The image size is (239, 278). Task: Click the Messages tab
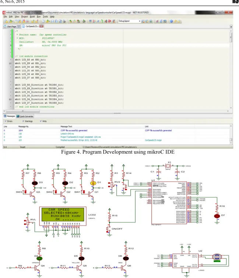(10, 116)
